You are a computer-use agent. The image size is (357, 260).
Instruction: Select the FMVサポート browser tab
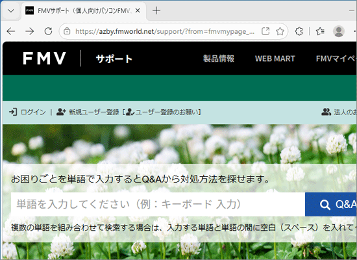(84, 10)
